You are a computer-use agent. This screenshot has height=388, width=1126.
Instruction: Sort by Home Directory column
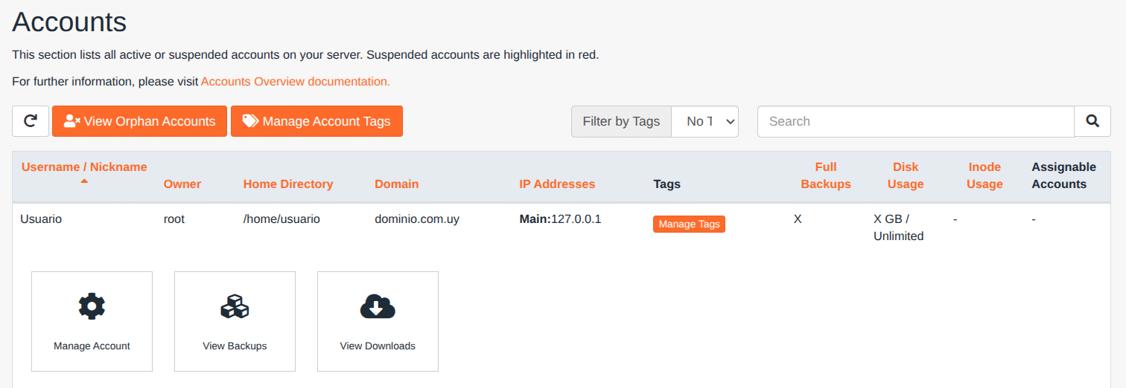coord(288,184)
